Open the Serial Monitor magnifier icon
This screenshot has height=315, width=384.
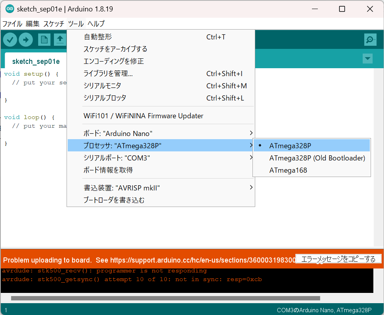tap(370, 39)
